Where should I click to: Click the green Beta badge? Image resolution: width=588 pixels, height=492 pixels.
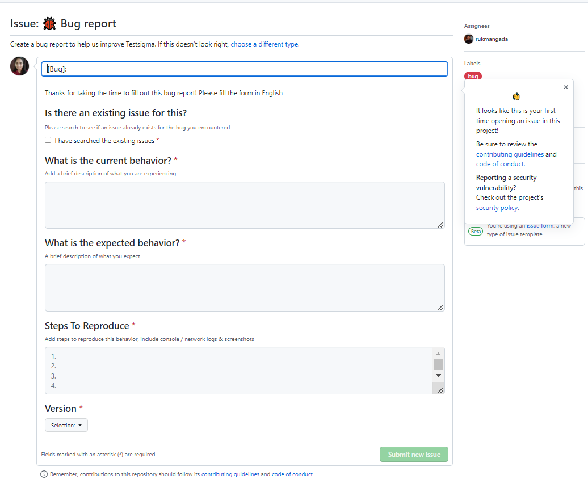476,231
